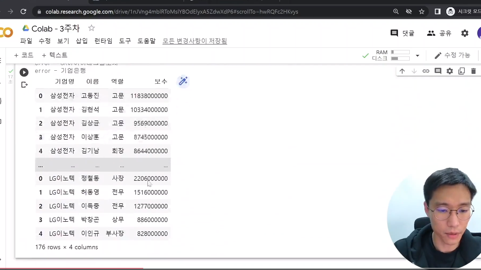Move cell down with arrow icon
481x270 pixels.
point(414,71)
